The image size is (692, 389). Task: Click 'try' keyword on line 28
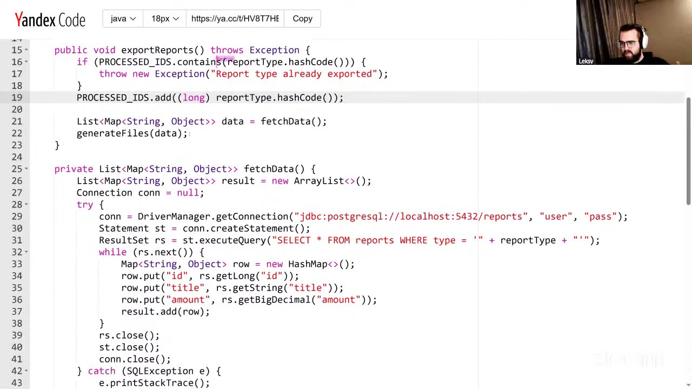click(x=85, y=205)
